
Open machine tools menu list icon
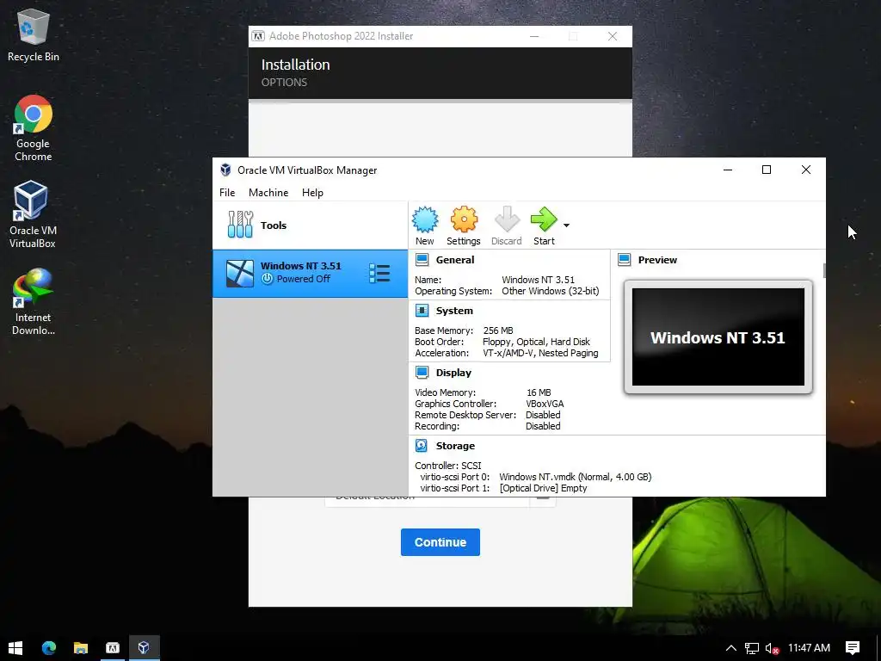pyautogui.click(x=379, y=274)
